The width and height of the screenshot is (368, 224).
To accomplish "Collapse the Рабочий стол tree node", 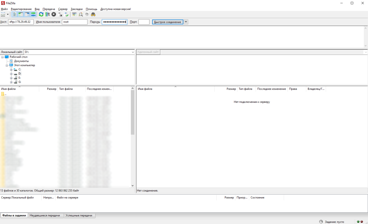I will [3, 57].
